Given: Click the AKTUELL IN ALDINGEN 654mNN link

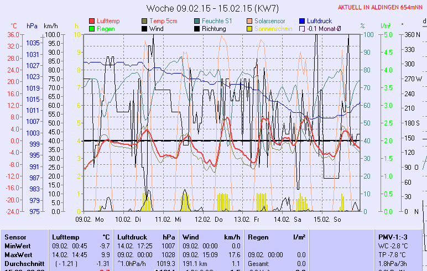Looking at the screenshot, I should (381, 7).
